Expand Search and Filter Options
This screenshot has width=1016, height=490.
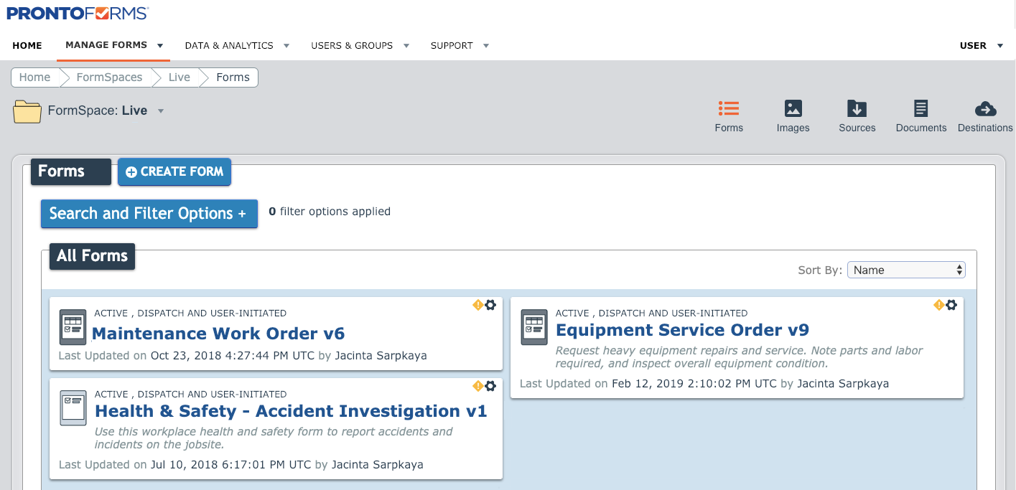point(149,213)
